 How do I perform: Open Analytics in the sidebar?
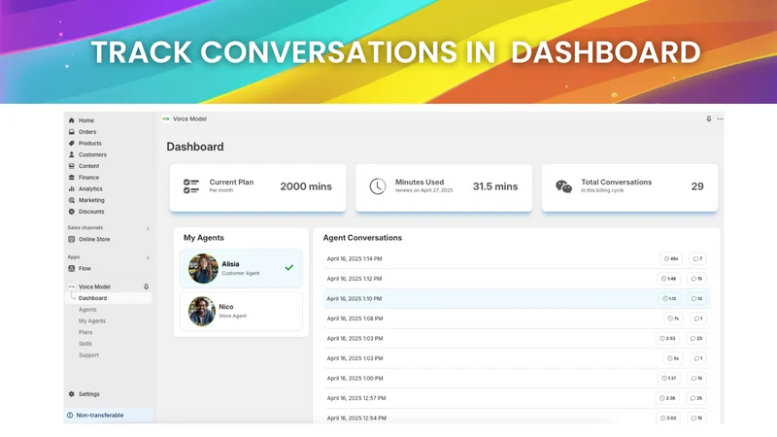tap(90, 188)
